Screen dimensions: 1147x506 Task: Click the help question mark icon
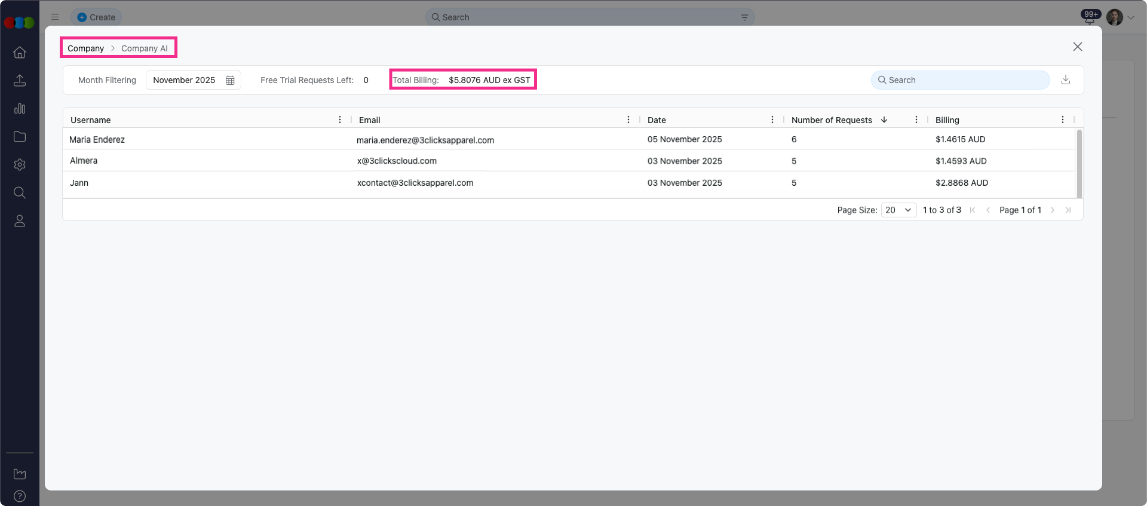tap(20, 496)
